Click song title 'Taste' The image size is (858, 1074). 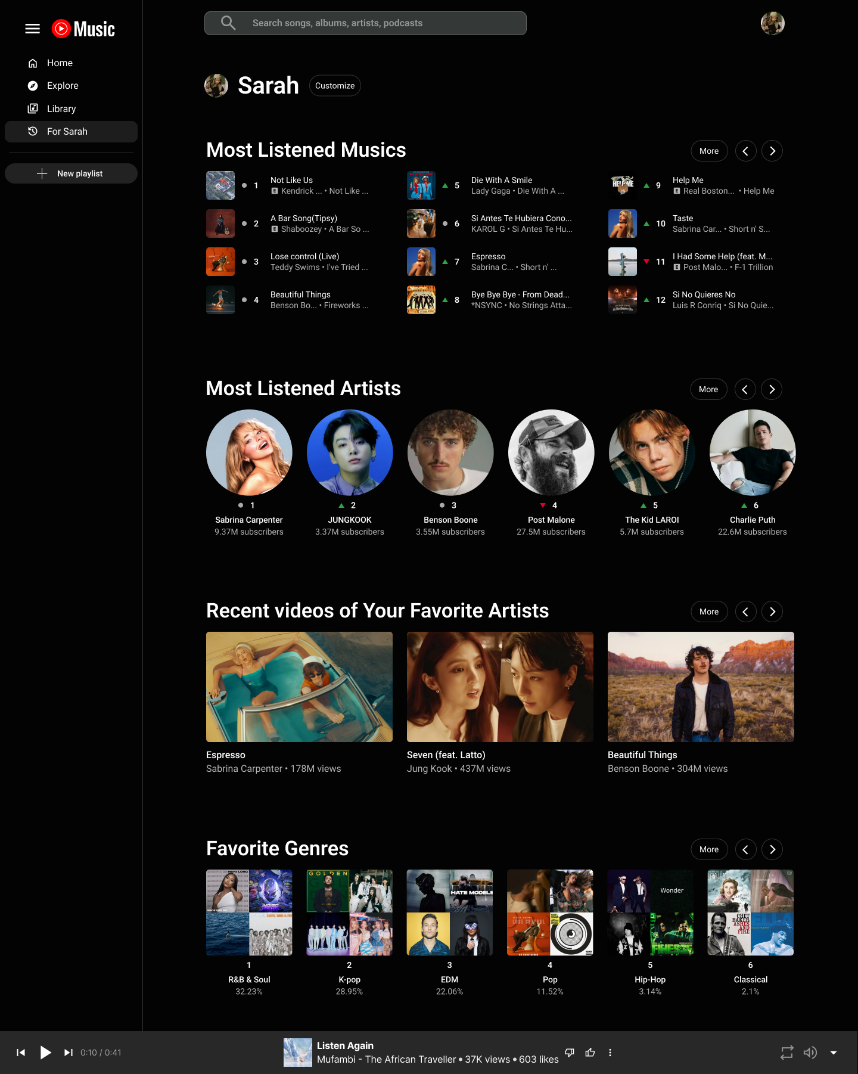tap(683, 218)
